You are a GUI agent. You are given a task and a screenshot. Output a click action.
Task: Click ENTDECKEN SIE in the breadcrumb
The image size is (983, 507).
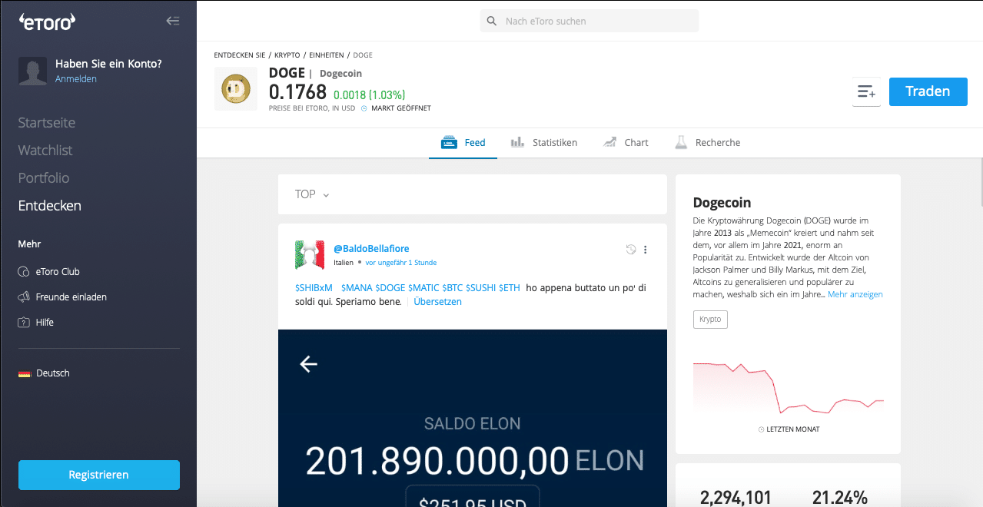(x=240, y=55)
